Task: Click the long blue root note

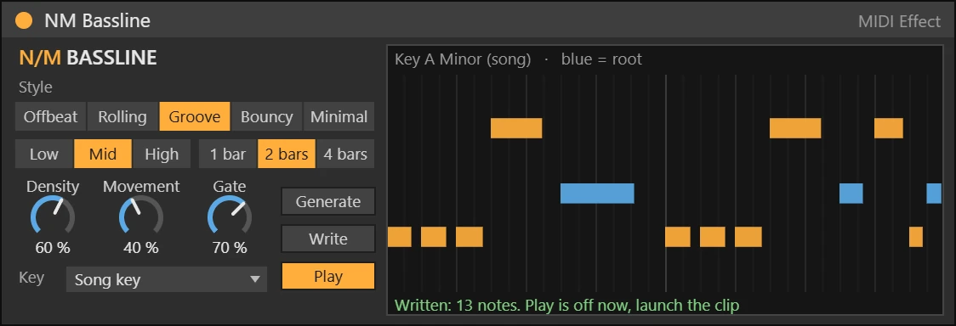Action: (x=597, y=194)
